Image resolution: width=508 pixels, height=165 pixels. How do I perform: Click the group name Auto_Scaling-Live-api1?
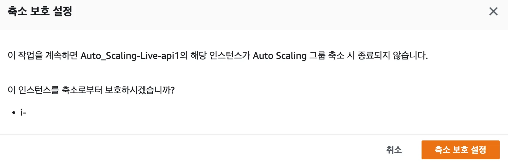130,56
